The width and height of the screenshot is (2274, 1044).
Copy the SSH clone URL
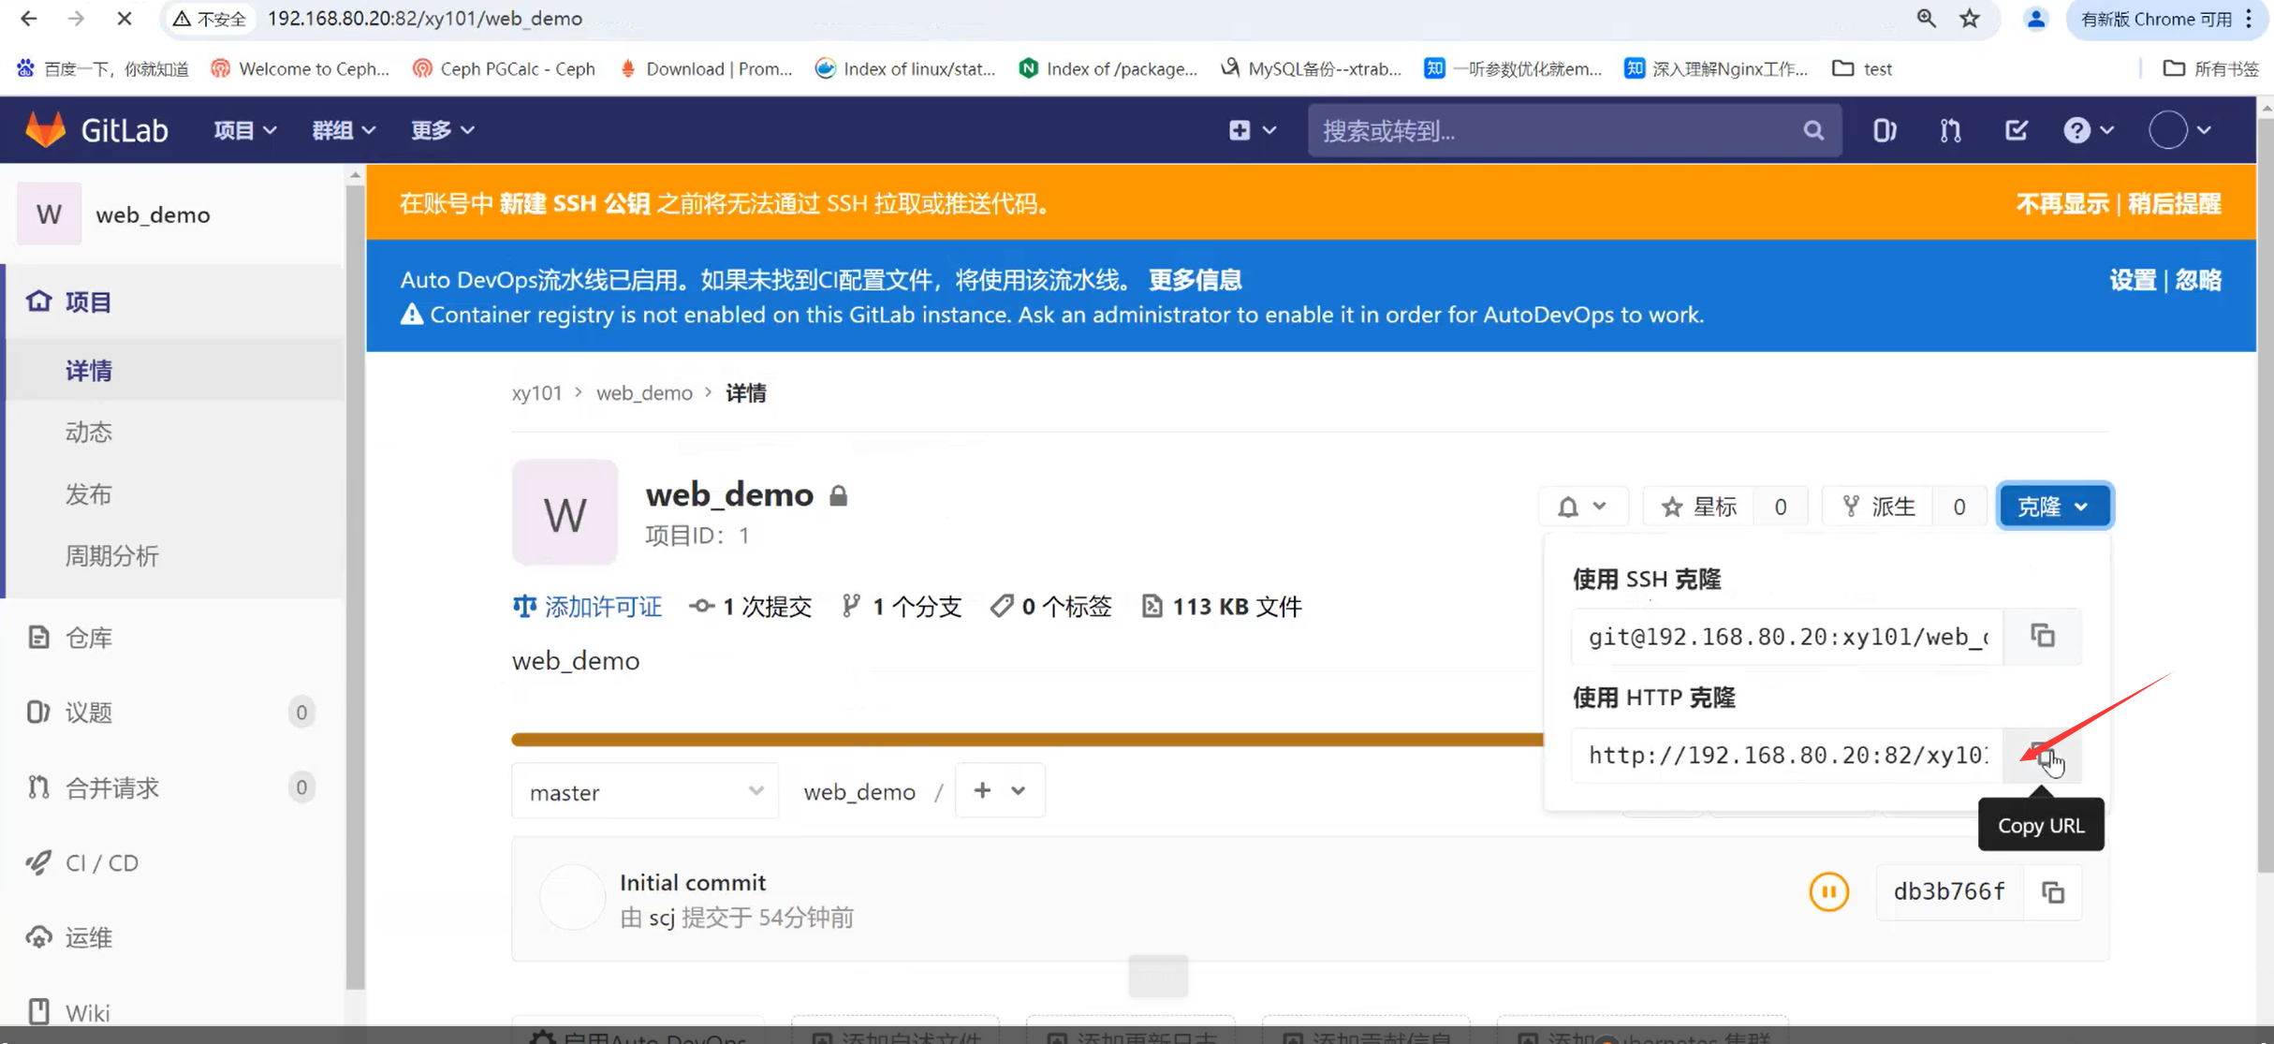(2042, 637)
